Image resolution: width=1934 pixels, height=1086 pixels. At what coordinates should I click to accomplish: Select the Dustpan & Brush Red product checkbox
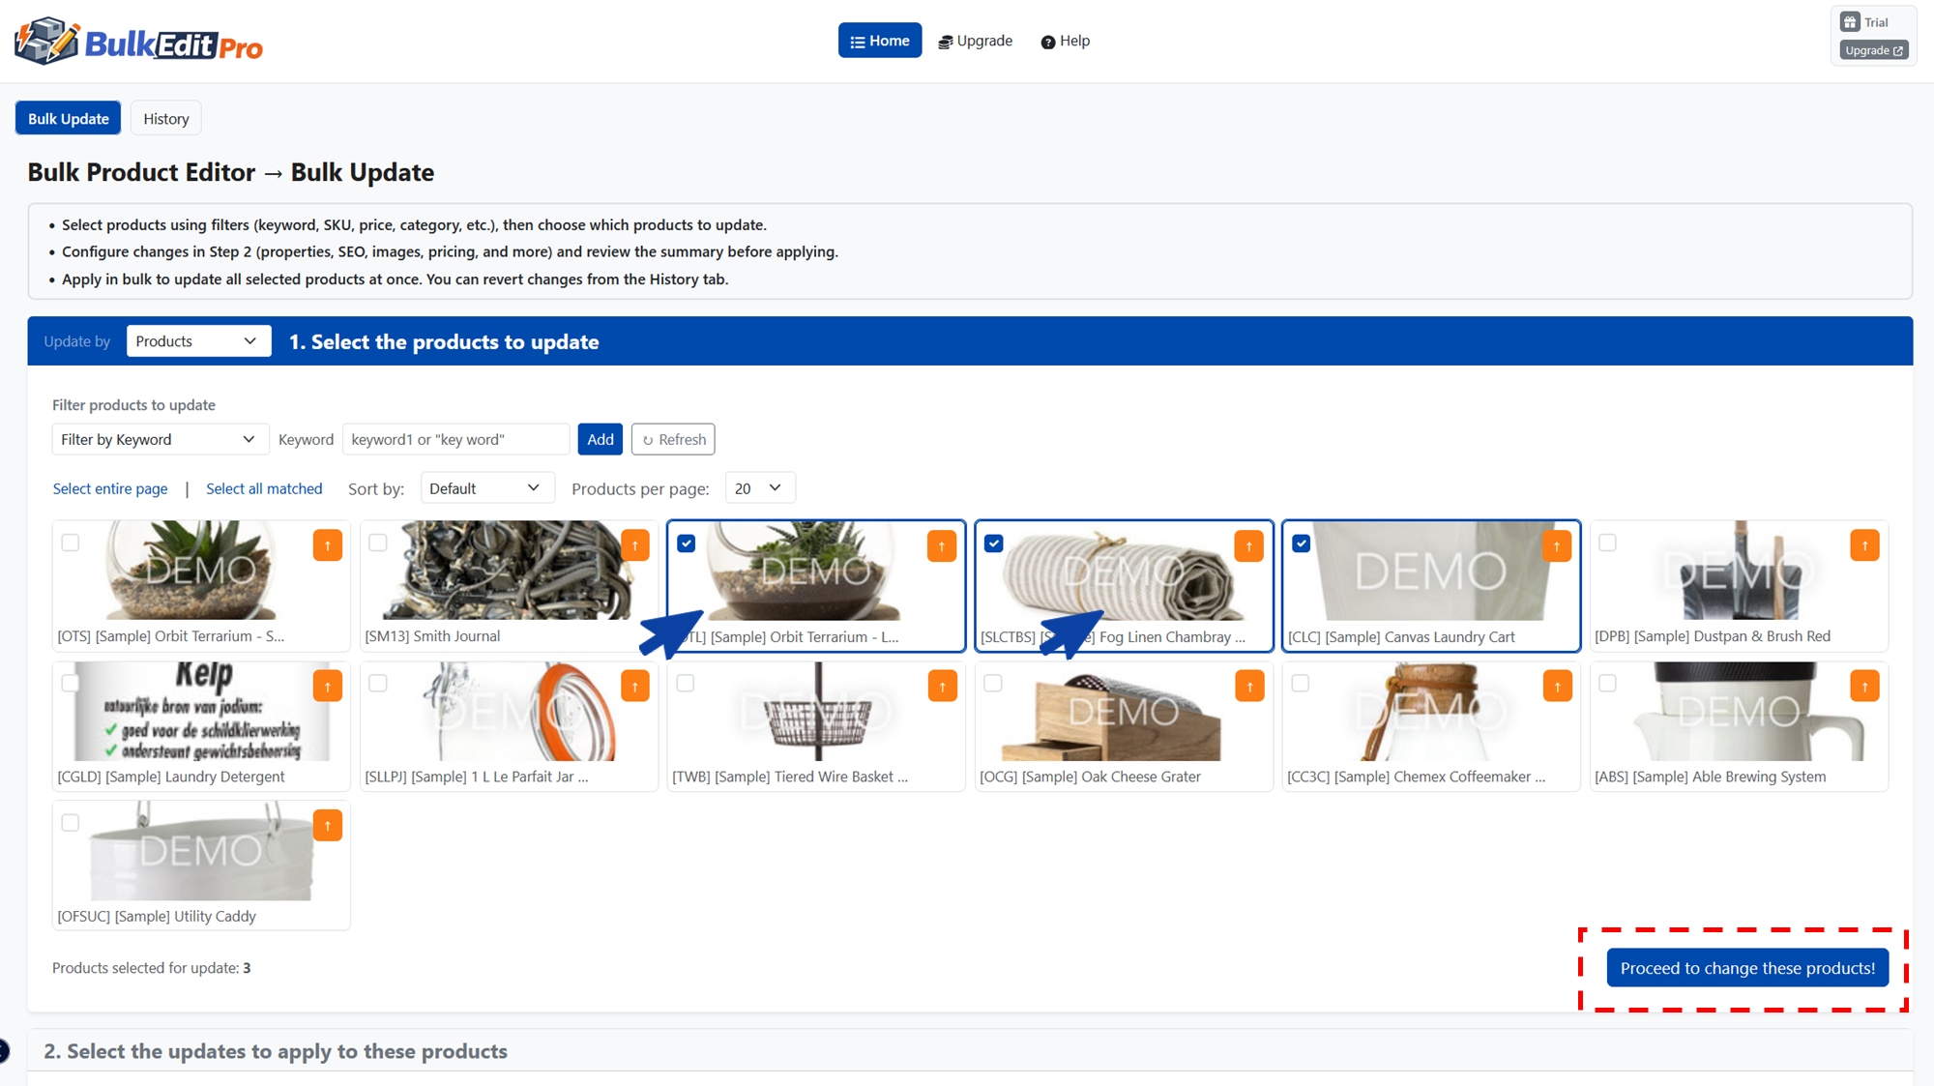click(x=1608, y=543)
